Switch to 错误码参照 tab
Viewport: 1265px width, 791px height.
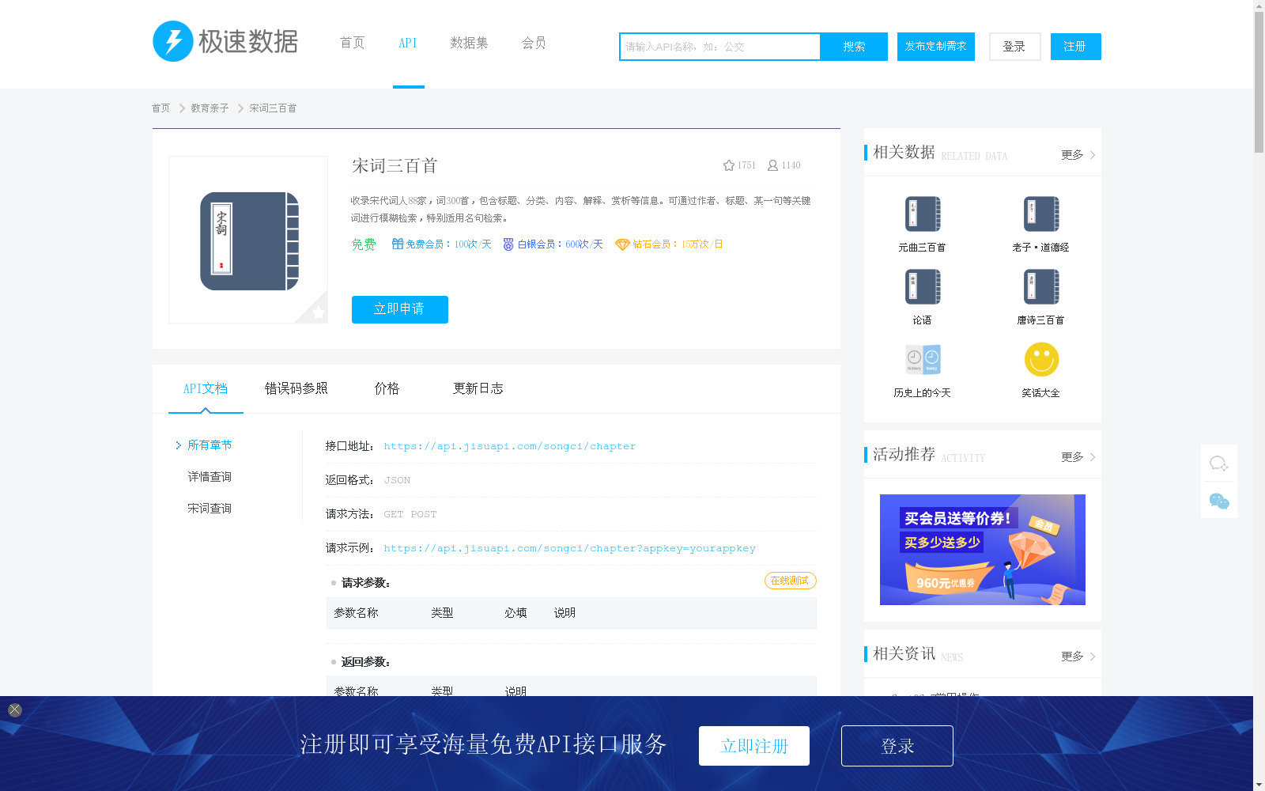click(296, 388)
